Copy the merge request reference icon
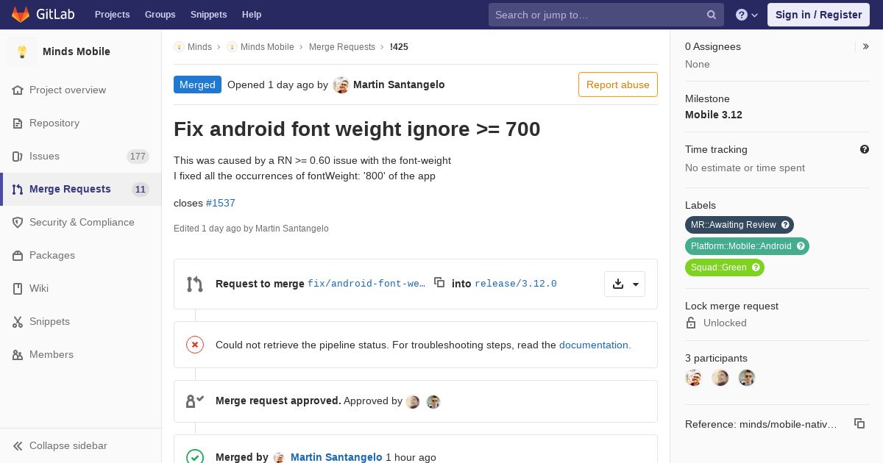Viewport: 883px width, 463px height. (859, 423)
